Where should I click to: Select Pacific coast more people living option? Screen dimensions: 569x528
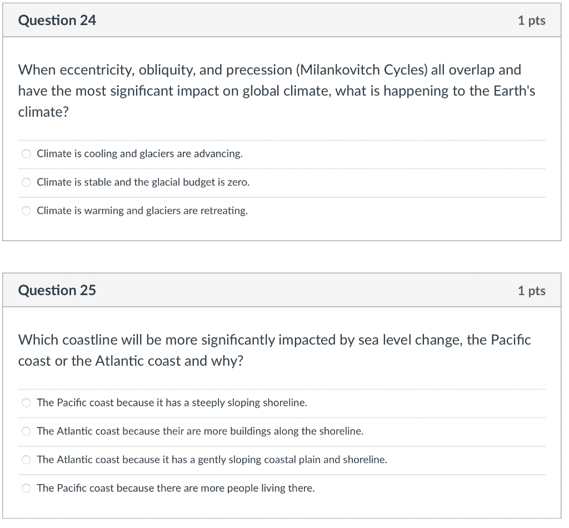tap(26, 488)
